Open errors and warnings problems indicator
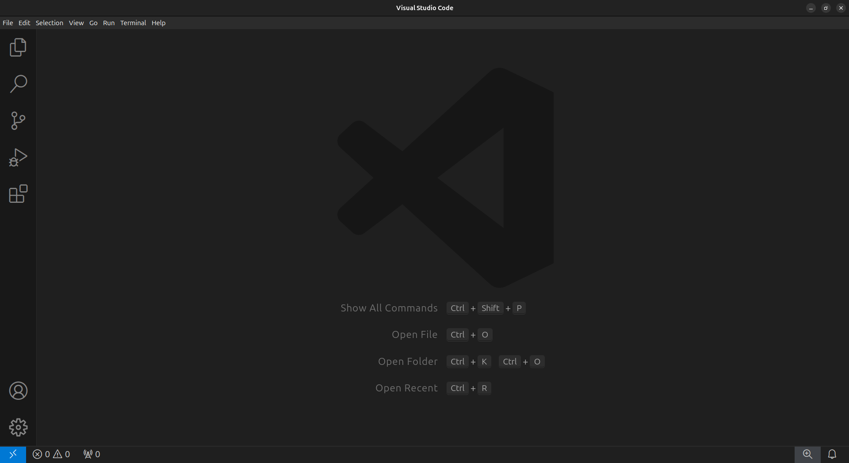Viewport: 849px width, 463px height. pos(51,454)
